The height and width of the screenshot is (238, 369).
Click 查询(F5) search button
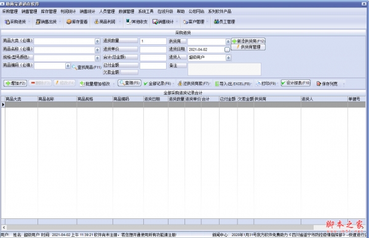coord(129,83)
